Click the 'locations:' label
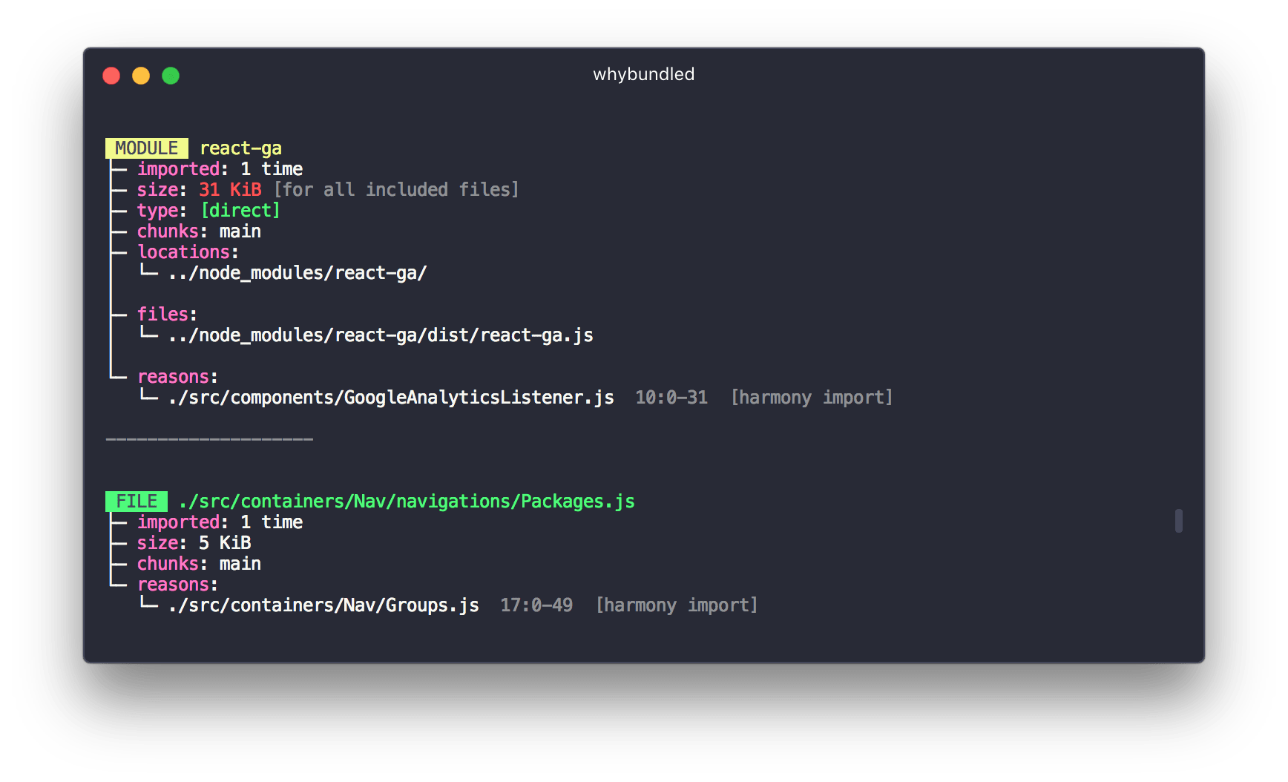This screenshot has width=1288, height=782. (188, 252)
